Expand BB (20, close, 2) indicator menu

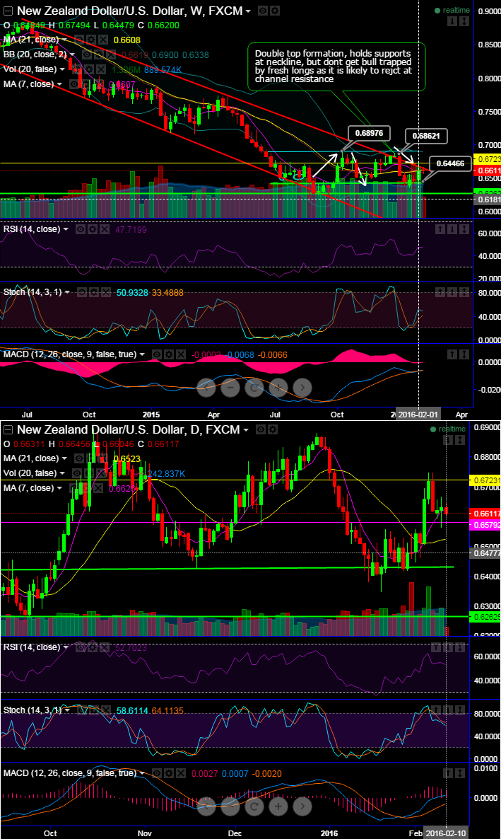point(71,54)
